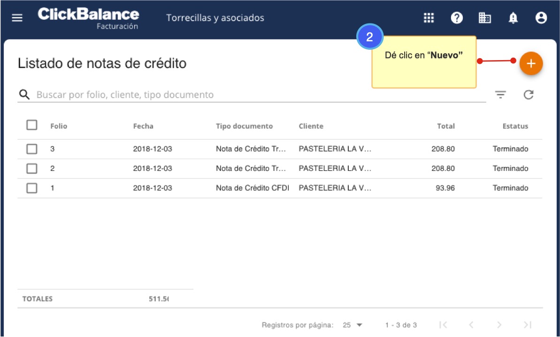Image resolution: width=560 pixels, height=337 pixels.
Task: Open the notifications bell
Action: coord(513,18)
